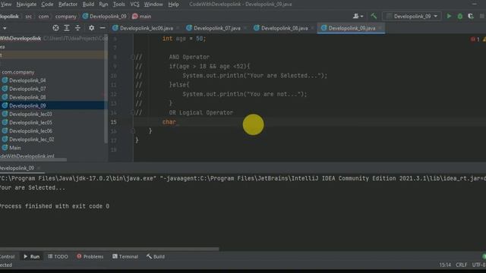Click the company breadcrumb
This screenshot has height=273, width=486.
(65, 17)
